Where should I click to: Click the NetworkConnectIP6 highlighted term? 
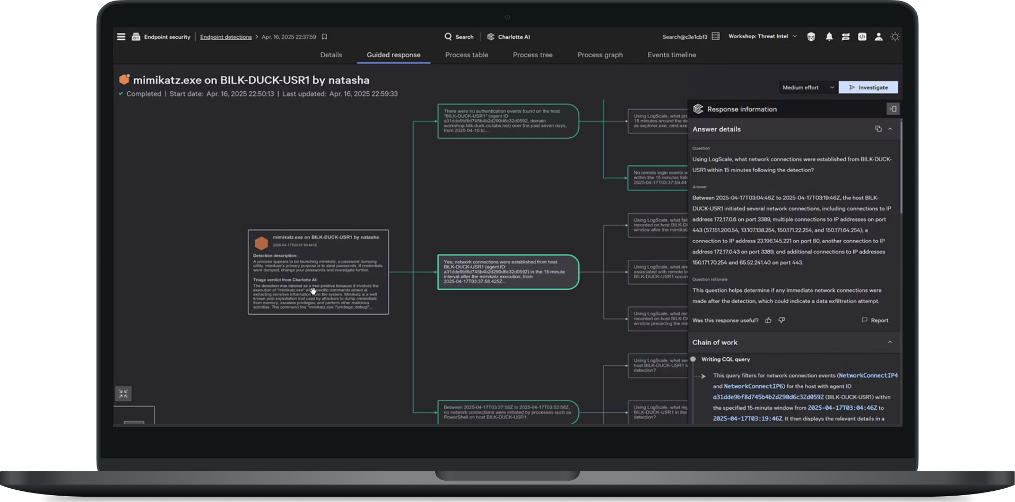pos(753,386)
